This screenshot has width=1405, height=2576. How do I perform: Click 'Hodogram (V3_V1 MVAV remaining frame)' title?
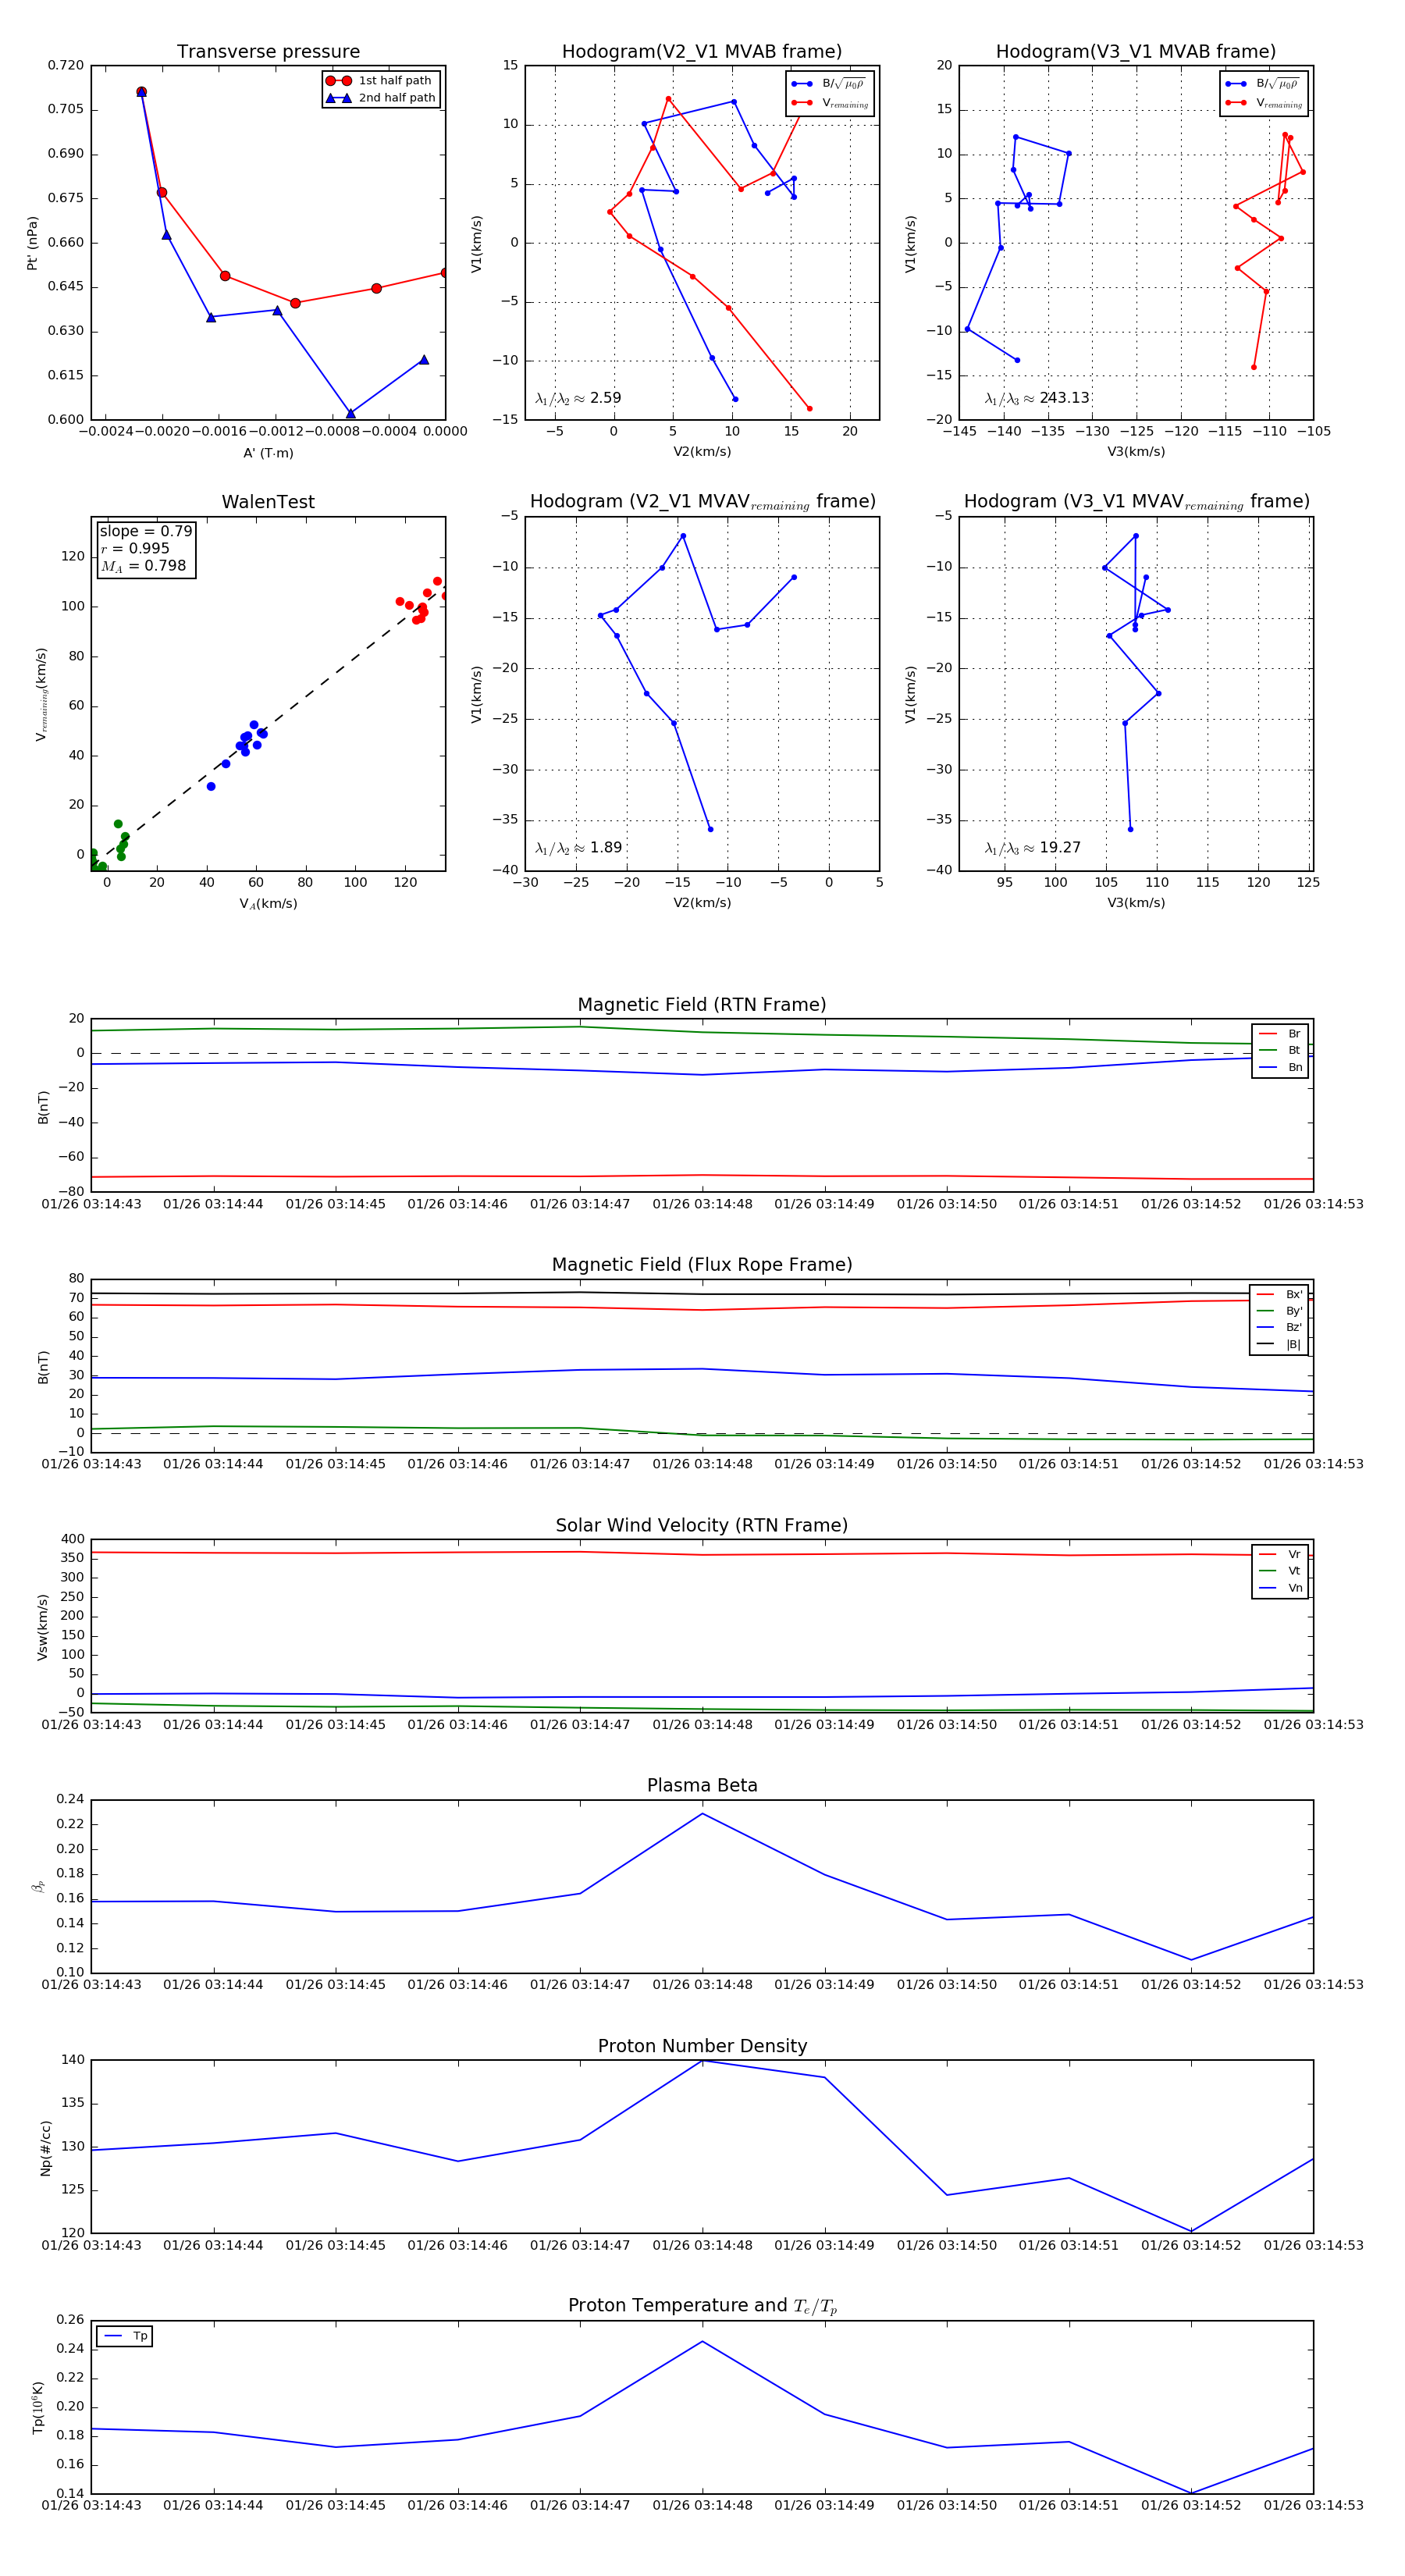tap(1136, 502)
